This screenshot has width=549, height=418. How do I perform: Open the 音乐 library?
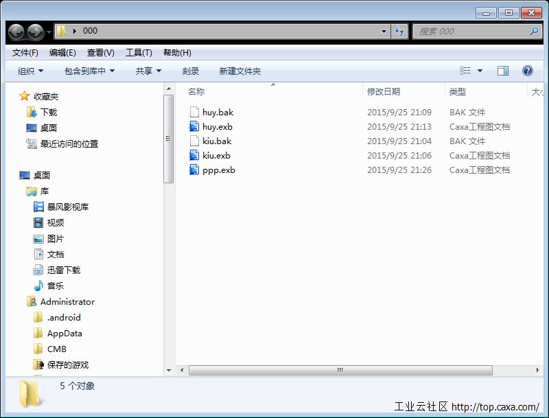[x=56, y=286]
